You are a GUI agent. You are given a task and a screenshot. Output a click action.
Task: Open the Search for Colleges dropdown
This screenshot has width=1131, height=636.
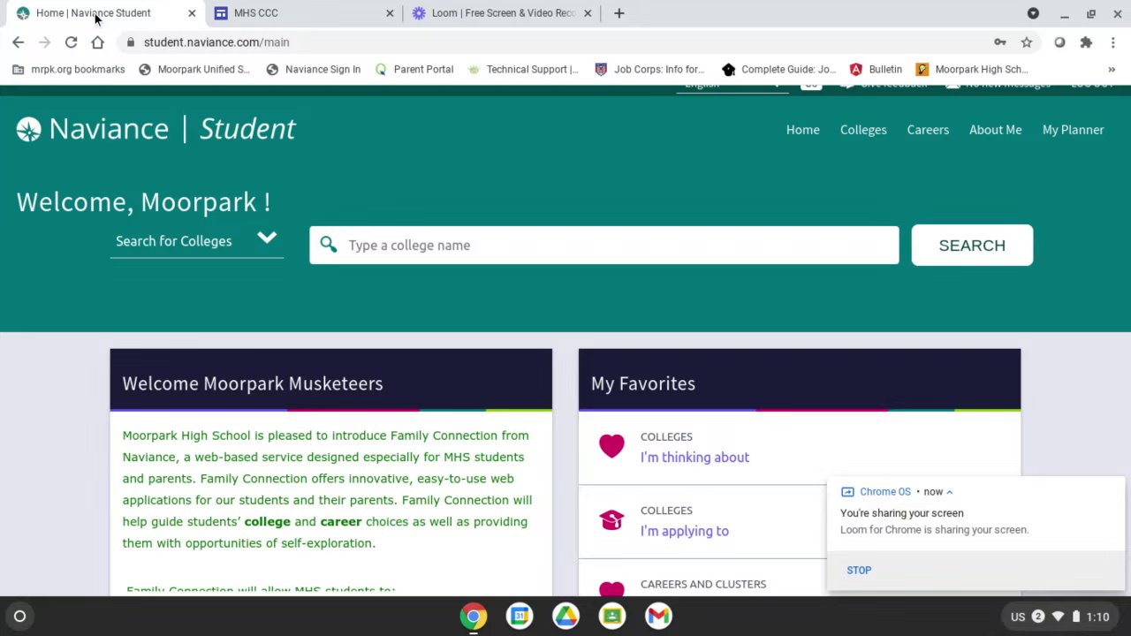196,241
